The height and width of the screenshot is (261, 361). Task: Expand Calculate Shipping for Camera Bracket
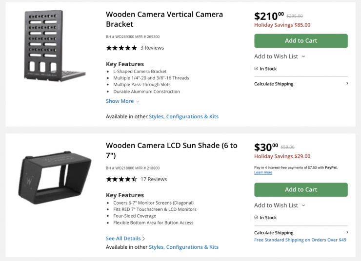(x=301, y=84)
